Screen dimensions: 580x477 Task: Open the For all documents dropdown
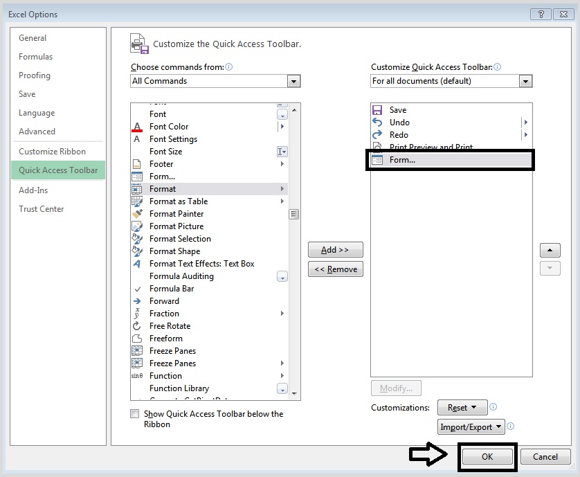[526, 80]
